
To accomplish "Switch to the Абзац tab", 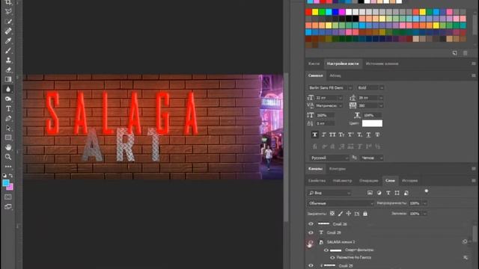I will 335,75.
